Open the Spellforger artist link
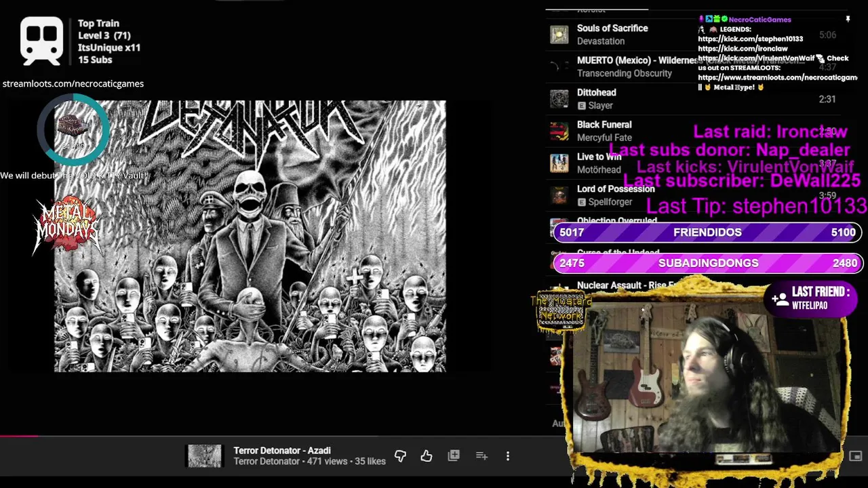This screenshot has width=868, height=488. (x=610, y=202)
